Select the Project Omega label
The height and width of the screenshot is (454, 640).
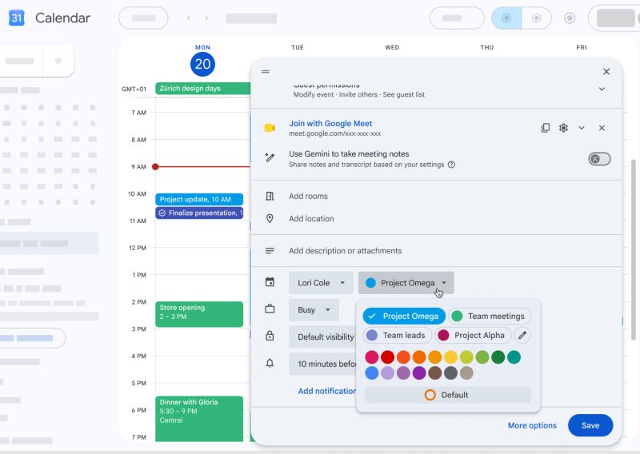(404, 317)
